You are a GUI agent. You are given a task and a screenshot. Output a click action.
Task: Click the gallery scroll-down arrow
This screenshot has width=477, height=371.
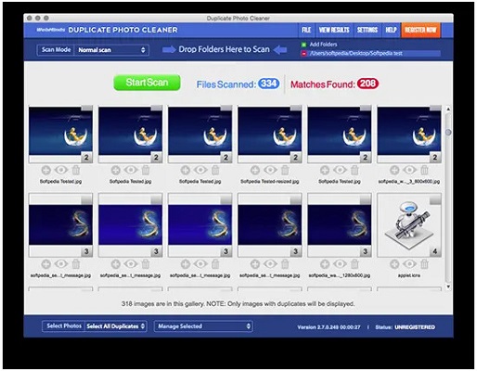point(448,287)
